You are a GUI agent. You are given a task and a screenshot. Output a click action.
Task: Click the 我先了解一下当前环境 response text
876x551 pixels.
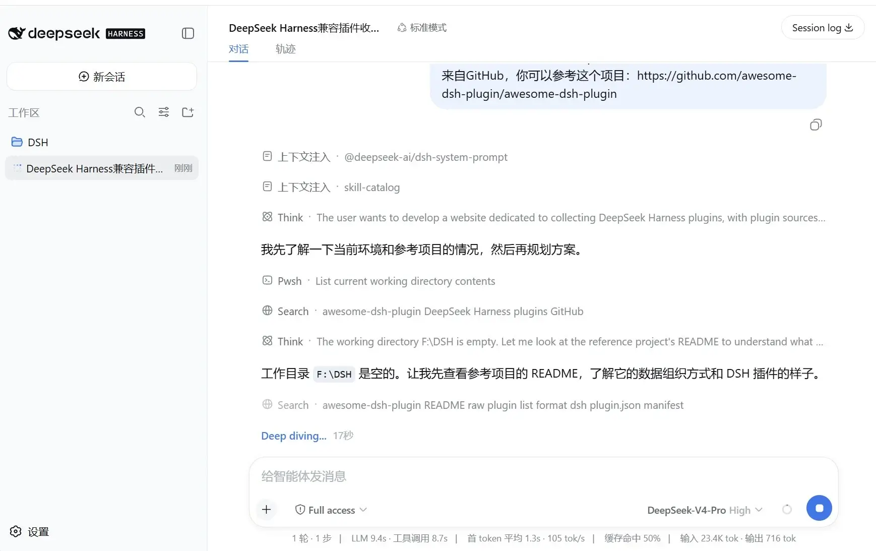coord(422,250)
